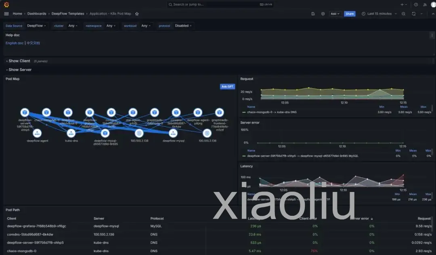Open the Data Source DeepFlow dropdown
This screenshot has width=436, height=255.
pyautogui.click(x=36, y=25)
